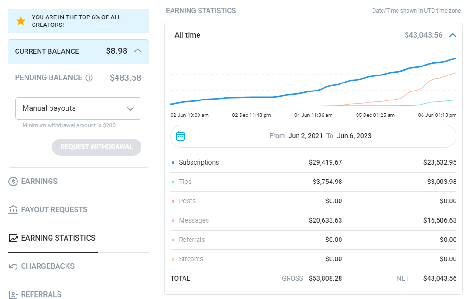The height and width of the screenshot is (299, 473).
Task: Click the Referrals person icon
Action: 13,294
